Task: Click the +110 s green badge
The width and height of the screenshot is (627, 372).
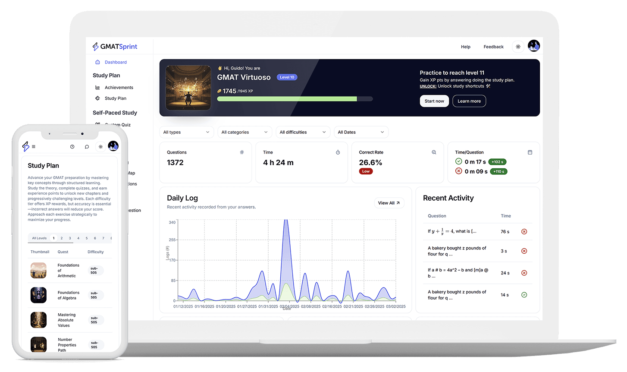Action: (x=498, y=171)
